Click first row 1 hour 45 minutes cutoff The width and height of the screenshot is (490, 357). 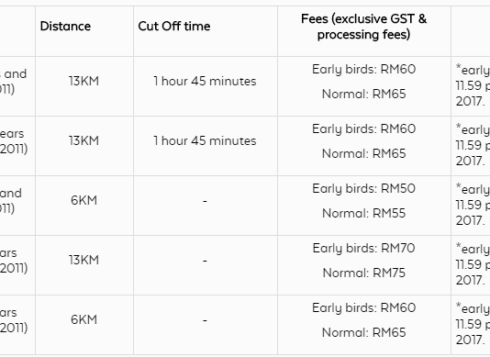pos(205,82)
